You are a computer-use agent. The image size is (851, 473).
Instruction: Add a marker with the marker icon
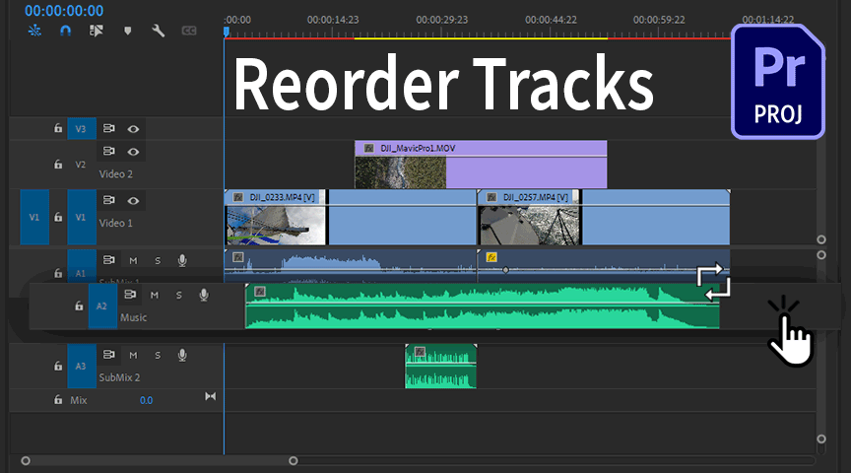[126, 31]
